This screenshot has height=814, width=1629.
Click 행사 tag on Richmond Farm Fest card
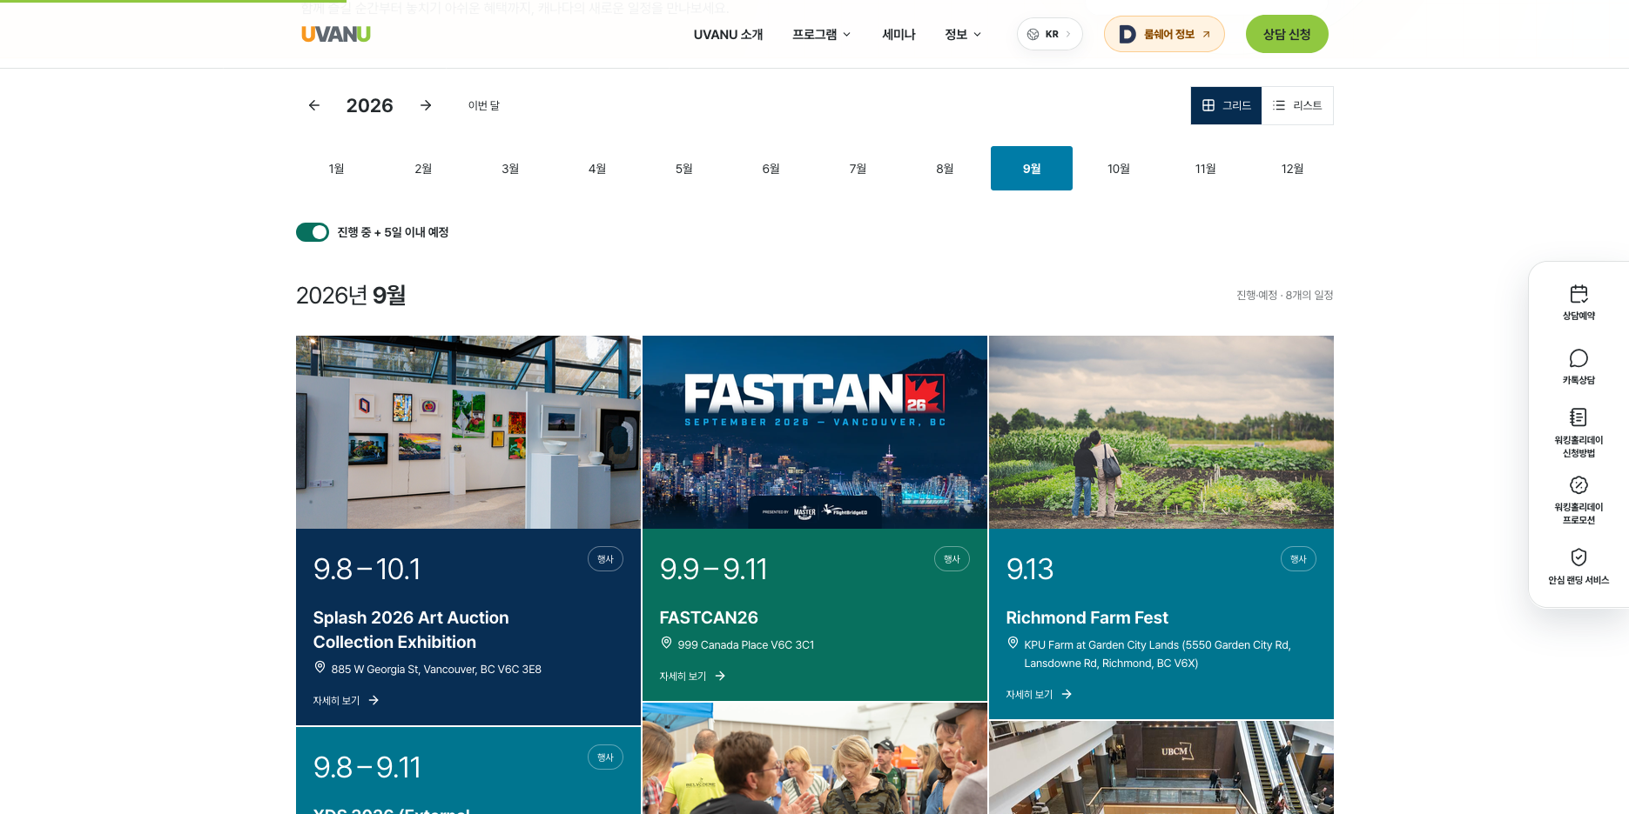[1298, 559]
